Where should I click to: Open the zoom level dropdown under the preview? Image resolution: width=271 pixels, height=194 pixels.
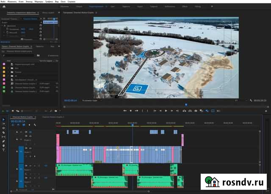[90, 101]
